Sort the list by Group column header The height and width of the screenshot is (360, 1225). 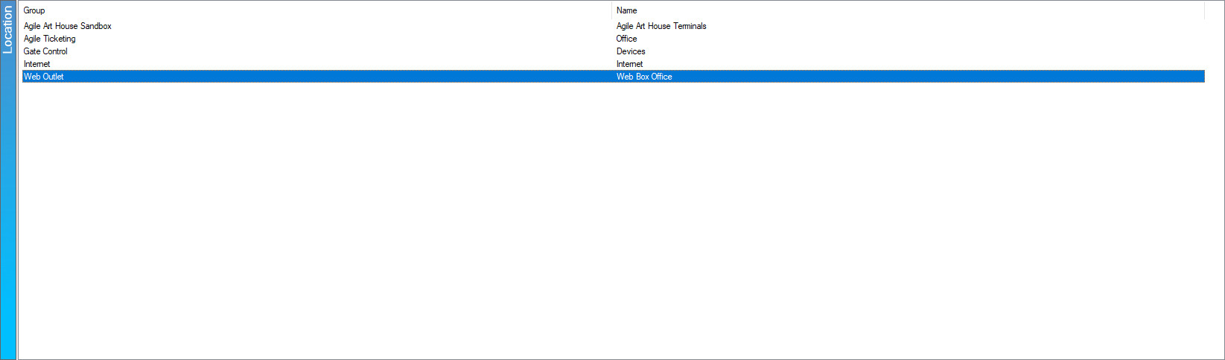pyautogui.click(x=315, y=10)
